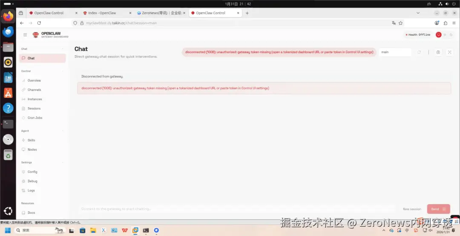Open Rhythmbox from the dock

click(8, 62)
